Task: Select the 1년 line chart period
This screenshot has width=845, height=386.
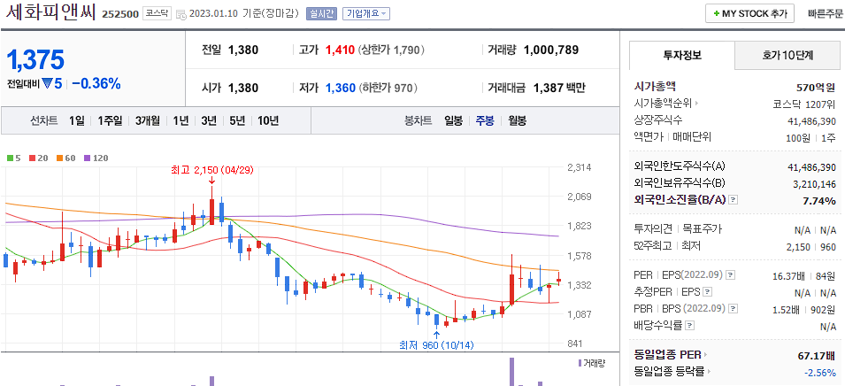Action: [x=181, y=120]
